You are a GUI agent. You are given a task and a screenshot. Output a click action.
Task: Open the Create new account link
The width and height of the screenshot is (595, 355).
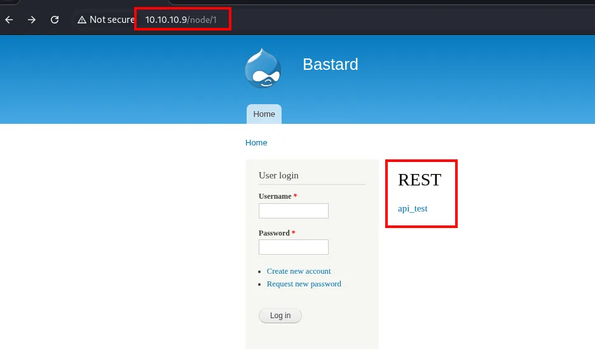point(299,271)
